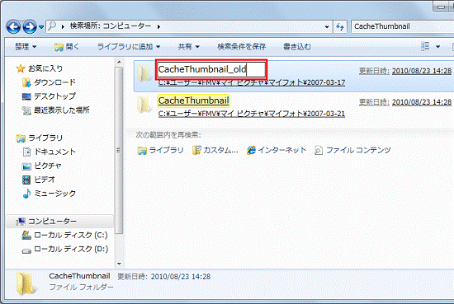Click the computer icon beside コンピューター
This screenshot has width=454, height=304.
[x=21, y=222]
